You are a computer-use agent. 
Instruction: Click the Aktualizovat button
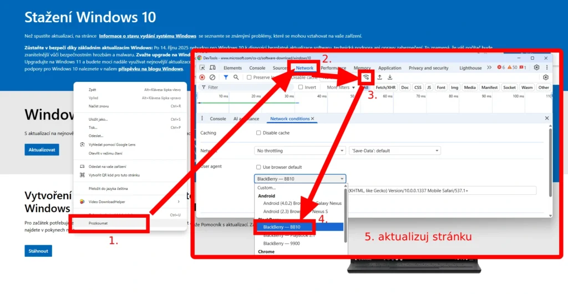42,149
